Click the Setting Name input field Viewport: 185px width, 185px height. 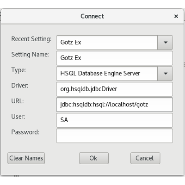114,58
